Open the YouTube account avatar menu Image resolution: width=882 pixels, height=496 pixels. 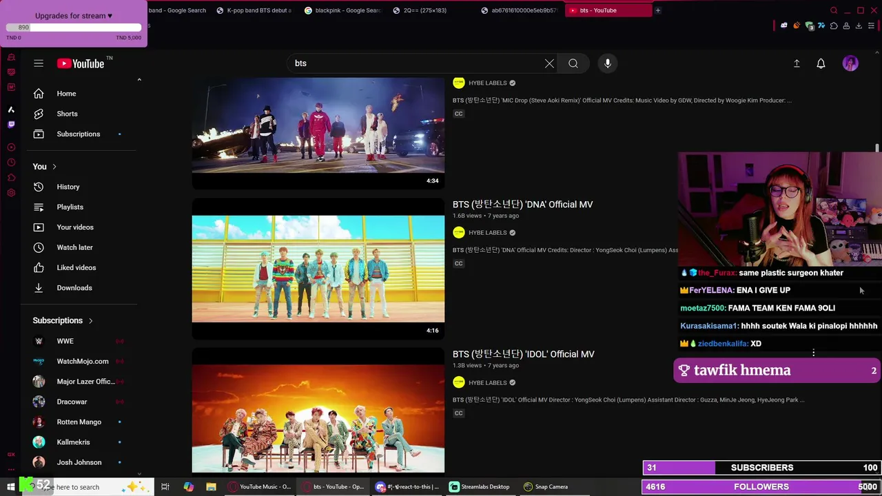click(x=850, y=63)
